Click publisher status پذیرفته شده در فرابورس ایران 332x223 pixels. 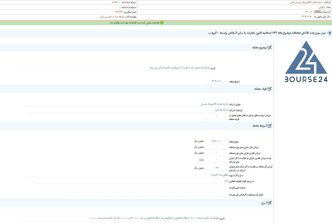coord(112,16)
